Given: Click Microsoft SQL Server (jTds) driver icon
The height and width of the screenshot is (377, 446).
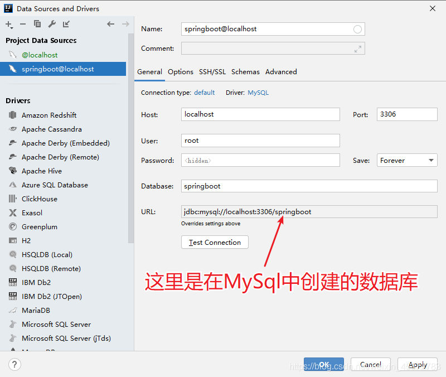Looking at the screenshot, I should pos(12,338).
